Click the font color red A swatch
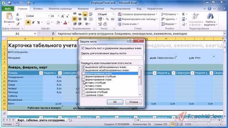The image size is (228, 128). click(x=65, y=22)
